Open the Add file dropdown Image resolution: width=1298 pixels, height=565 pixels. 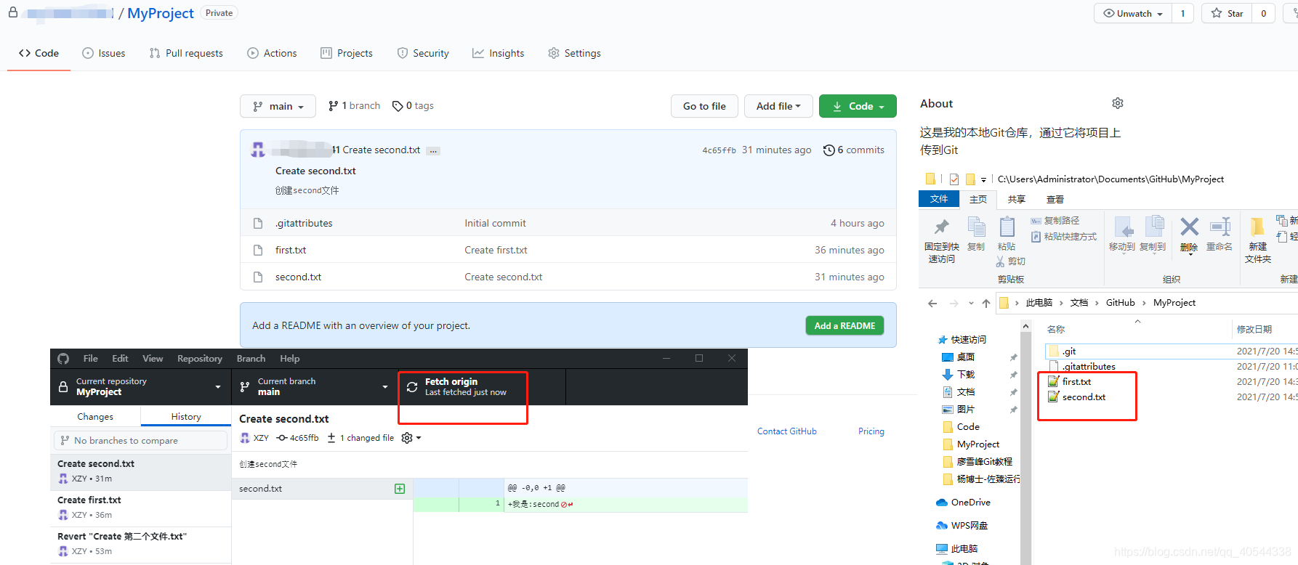778,106
